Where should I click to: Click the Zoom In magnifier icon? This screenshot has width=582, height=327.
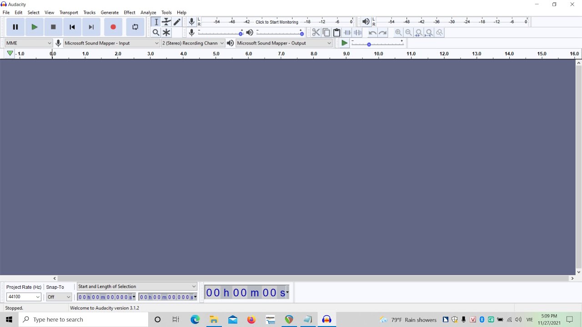[398, 33]
